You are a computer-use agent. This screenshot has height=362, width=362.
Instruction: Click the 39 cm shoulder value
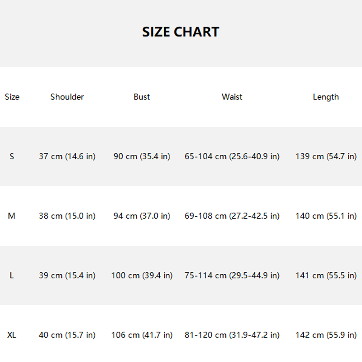(67, 276)
